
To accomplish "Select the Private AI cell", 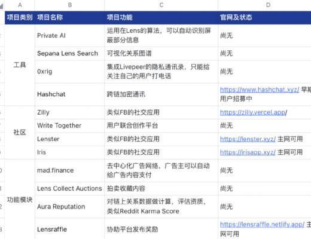I will pyautogui.click(x=69, y=36).
